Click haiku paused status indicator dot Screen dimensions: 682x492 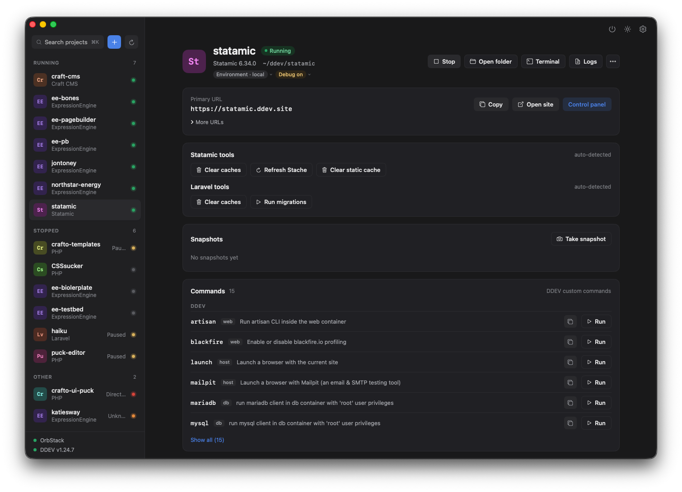(133, 334)
